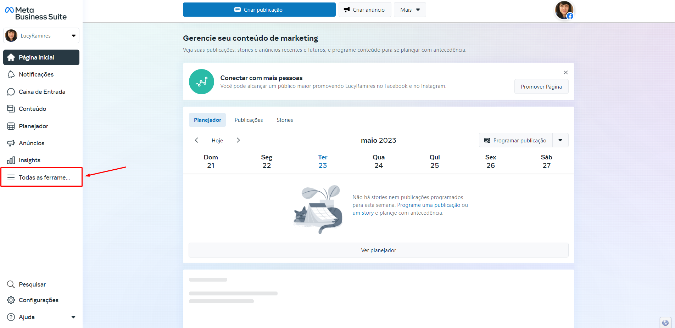Open Planejador from sidebar
Viewport: 675px width, 328px height.
click(41, 126)
